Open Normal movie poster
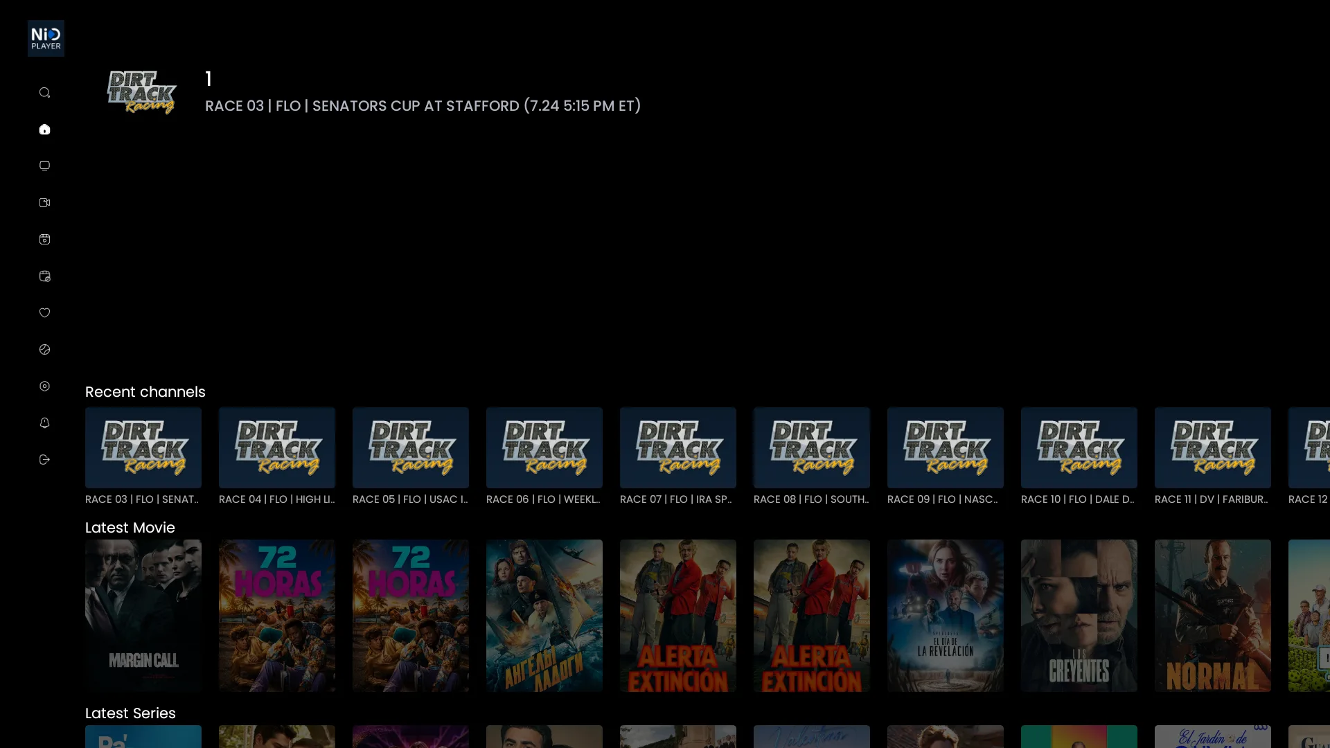Viewport: 1330px width, 748px height. [1213, 616]
